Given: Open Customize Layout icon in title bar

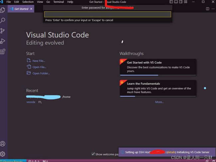Looking at the screenshot, I should [x=185, y=2].
